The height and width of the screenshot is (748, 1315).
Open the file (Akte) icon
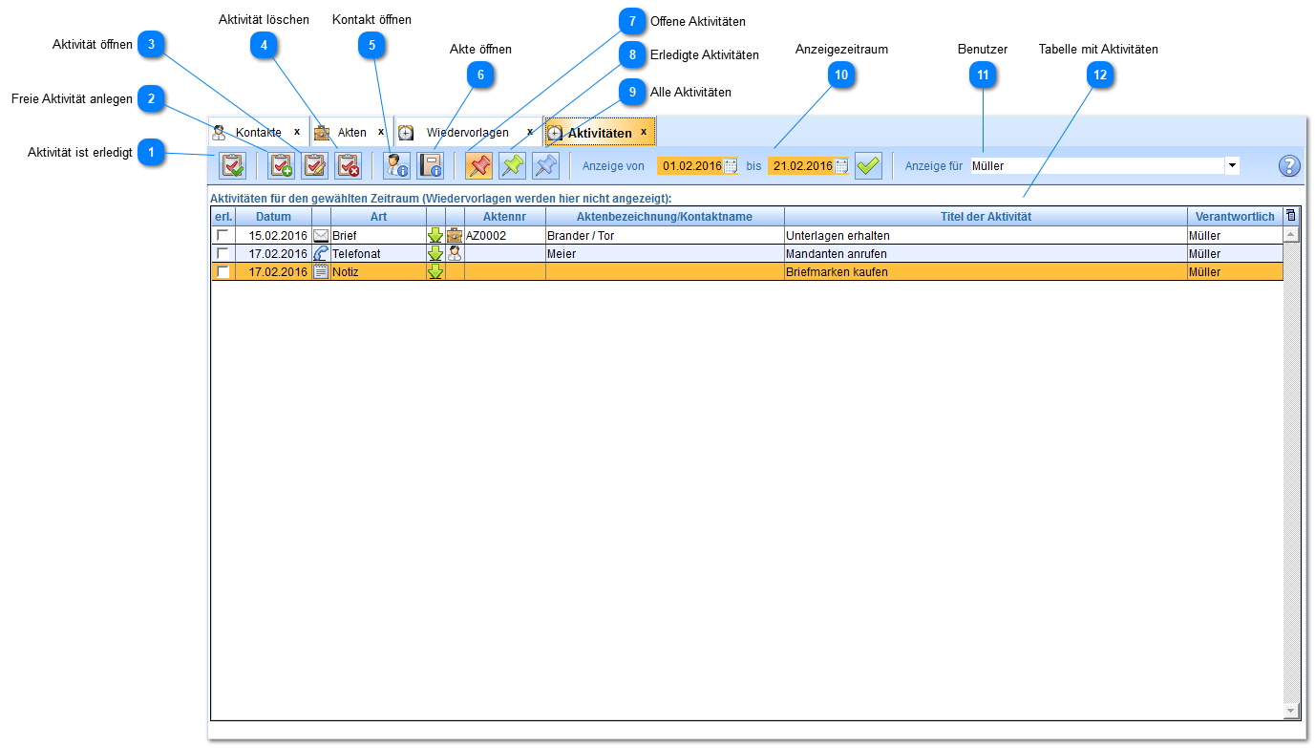pyautogui.click(x=431, y=165)
